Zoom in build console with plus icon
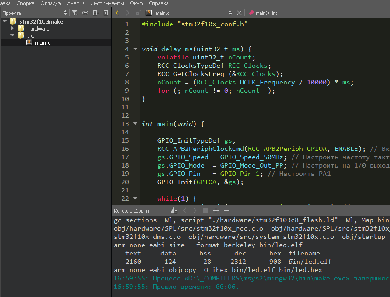Viewport: 390px width, 297px height. [x=216, y=210]
